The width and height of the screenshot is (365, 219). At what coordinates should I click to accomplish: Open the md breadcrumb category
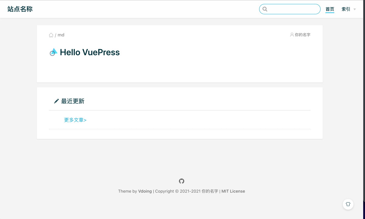coord(61,35)
